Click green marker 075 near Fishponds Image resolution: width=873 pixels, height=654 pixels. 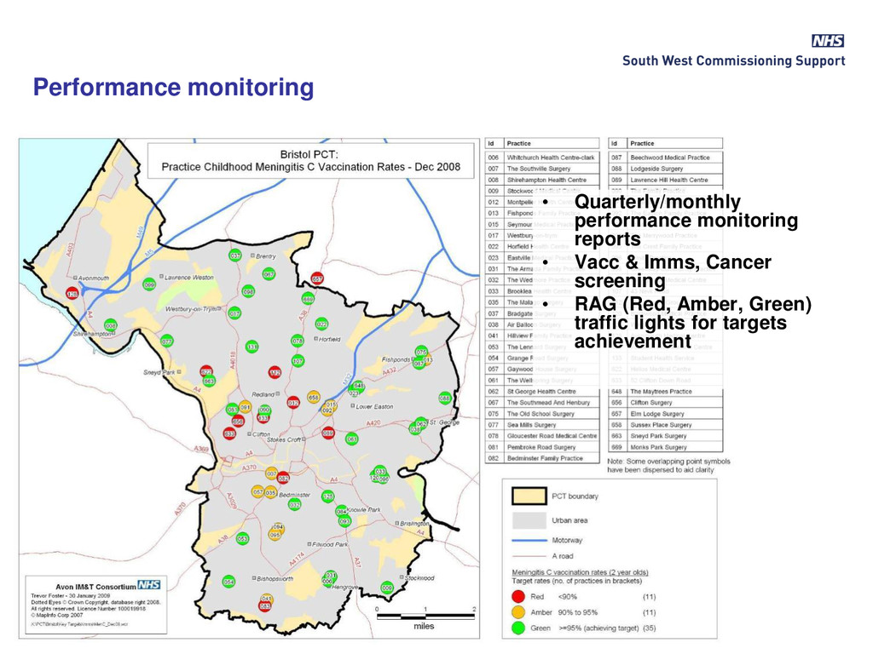pyautogui.click(x=421, y=352)
